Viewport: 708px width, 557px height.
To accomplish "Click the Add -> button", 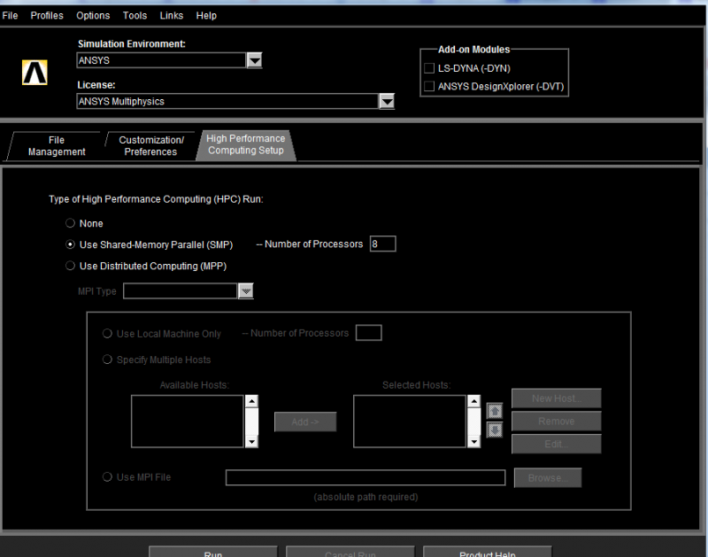I will click(x=305, y=422).
